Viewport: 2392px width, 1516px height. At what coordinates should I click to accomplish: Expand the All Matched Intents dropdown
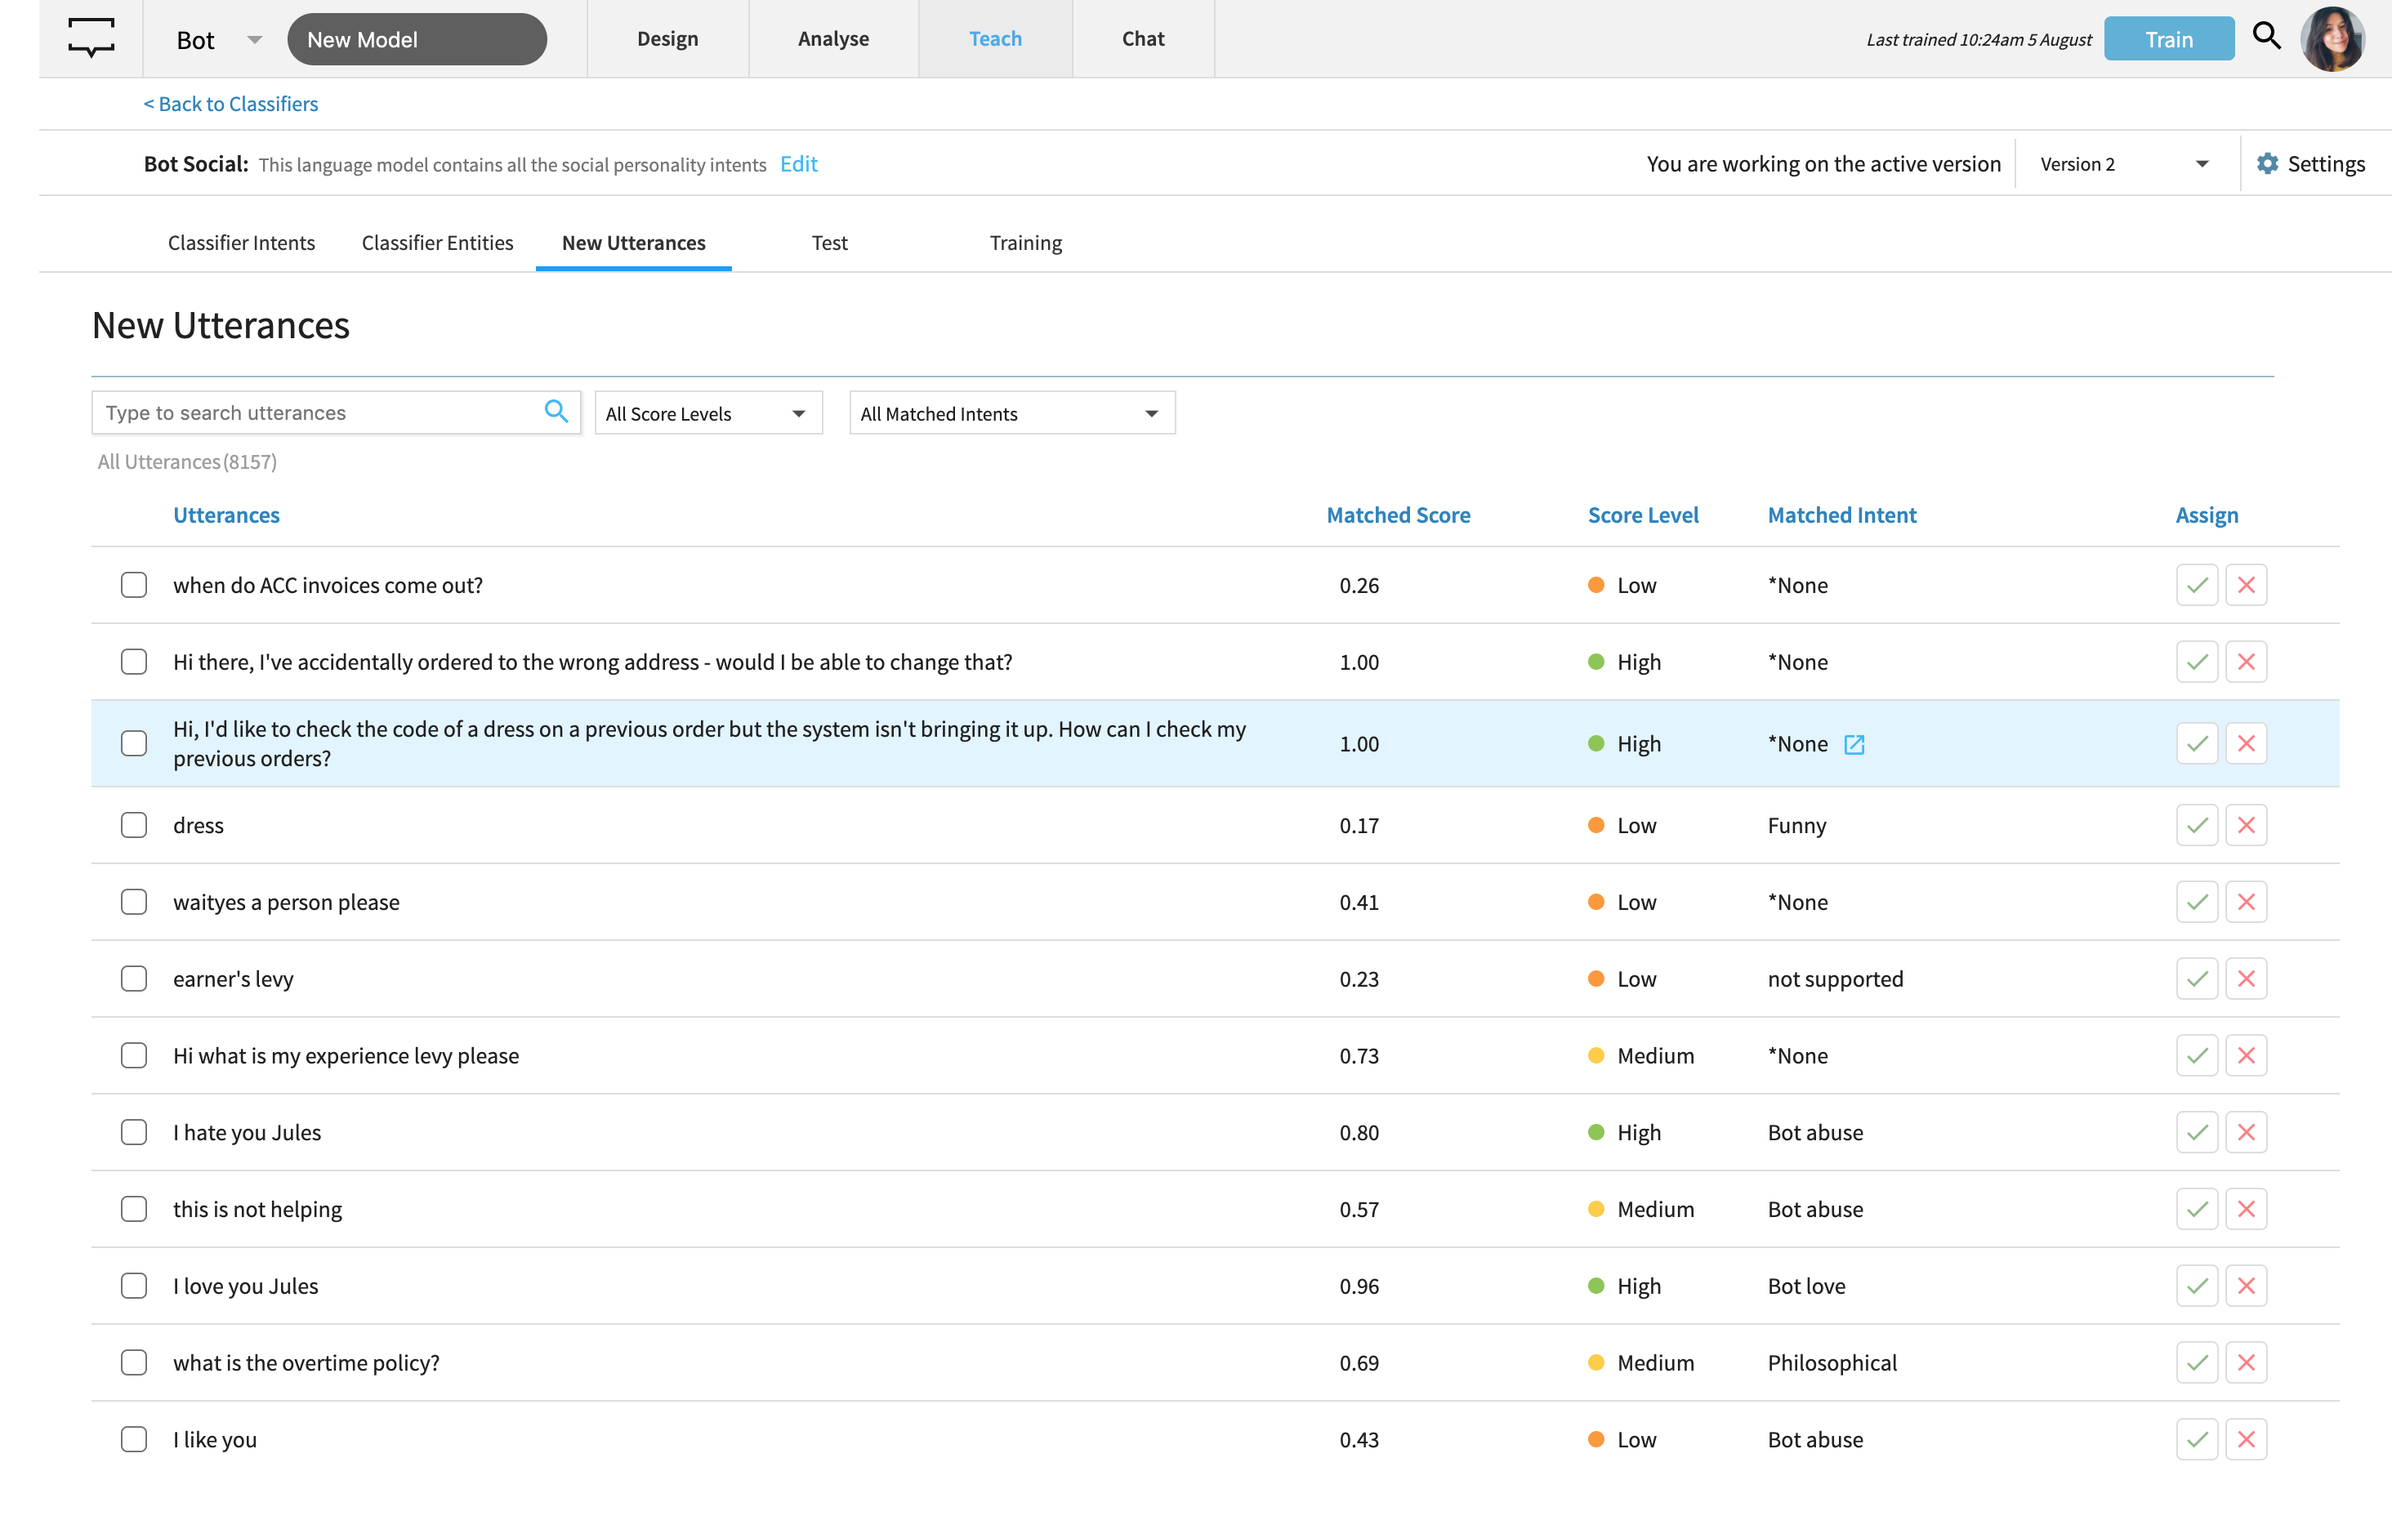[1011, 413]
